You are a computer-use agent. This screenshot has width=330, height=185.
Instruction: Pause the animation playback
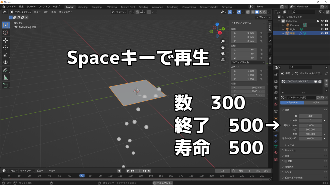click(139, 171)
